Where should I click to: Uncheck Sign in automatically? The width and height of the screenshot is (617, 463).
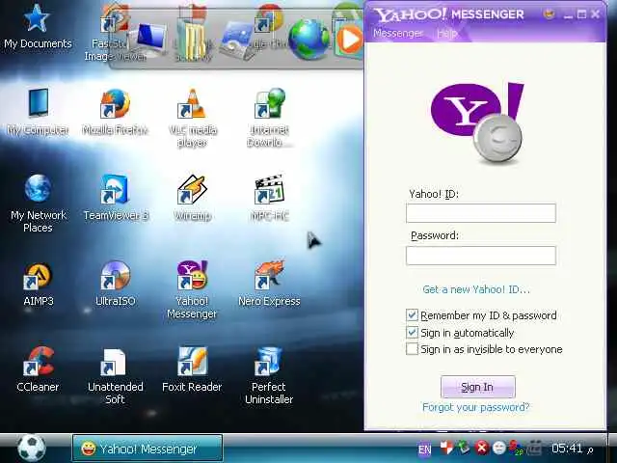[412, 332]
